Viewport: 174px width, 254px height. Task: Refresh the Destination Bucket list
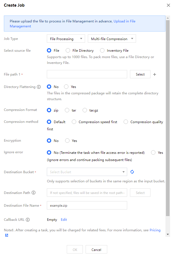[132, 172]
